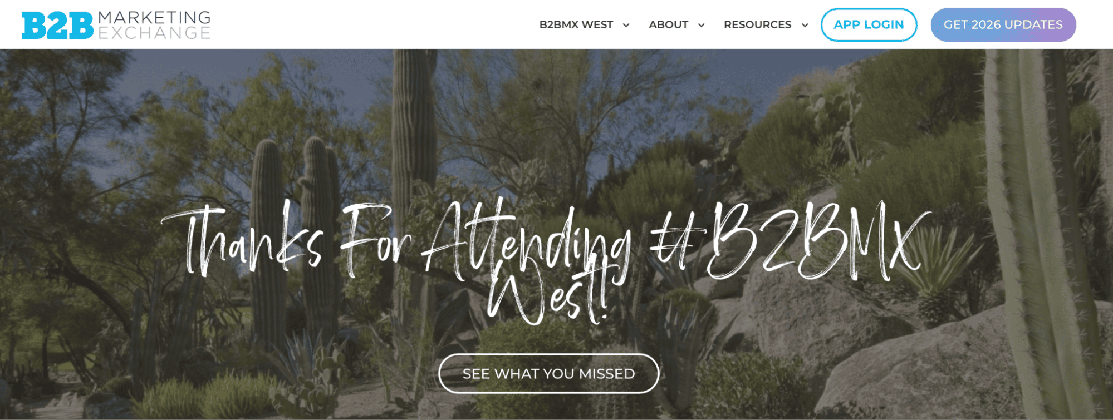Click the B2B Marketing Exchange logo
The height and width of the screenshot is (420, 1113).
pyautogui.click(x=116, y=25)
